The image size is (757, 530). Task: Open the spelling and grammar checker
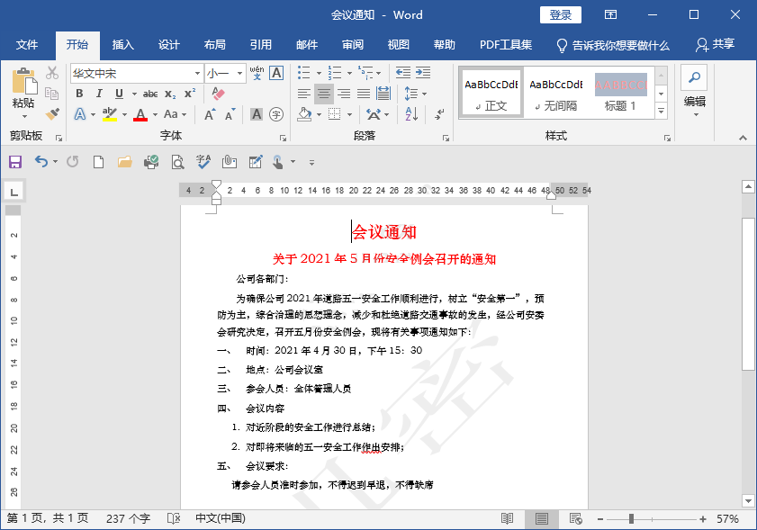(203, 162)
